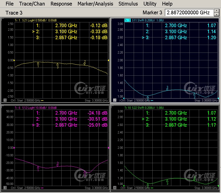Open the Trace/Chan menu
The width and height of the screenshot is (221, 193).
click(32, 4)
